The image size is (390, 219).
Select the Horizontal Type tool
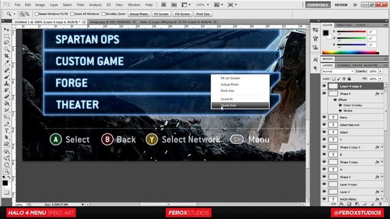click(x=7, y=131)
